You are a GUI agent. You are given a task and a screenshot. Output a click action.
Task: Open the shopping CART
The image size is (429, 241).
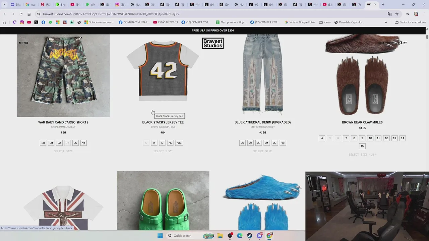tap(403, 43)
